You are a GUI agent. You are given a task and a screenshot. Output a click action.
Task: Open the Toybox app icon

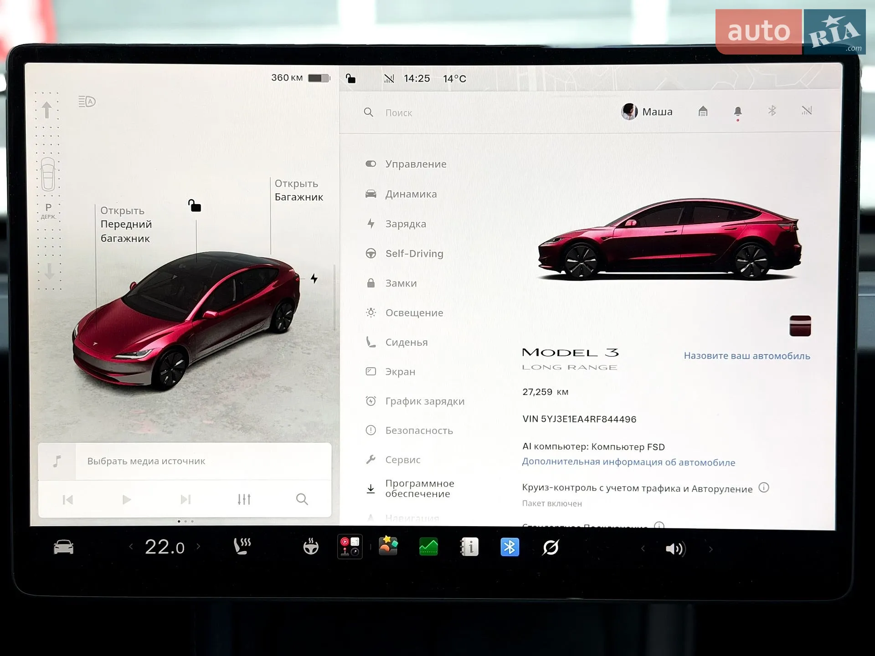388,546
